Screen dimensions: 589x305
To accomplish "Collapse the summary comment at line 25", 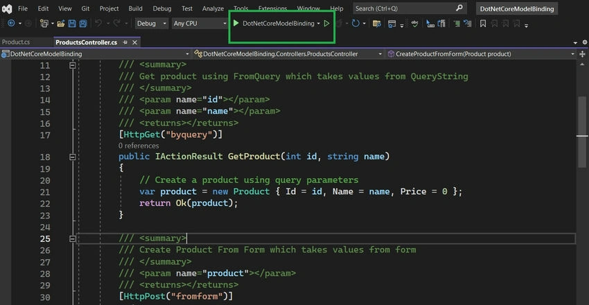I will click(x=73, y=238).
